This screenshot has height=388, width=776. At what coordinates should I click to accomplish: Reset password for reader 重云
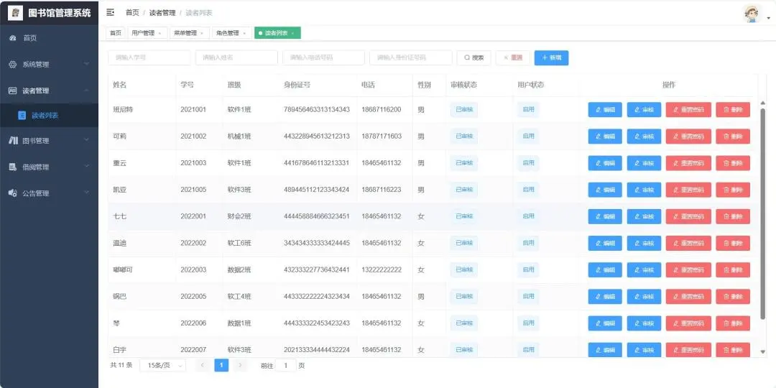coord(688,163)
